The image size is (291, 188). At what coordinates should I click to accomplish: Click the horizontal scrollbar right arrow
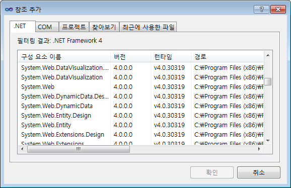259,149
